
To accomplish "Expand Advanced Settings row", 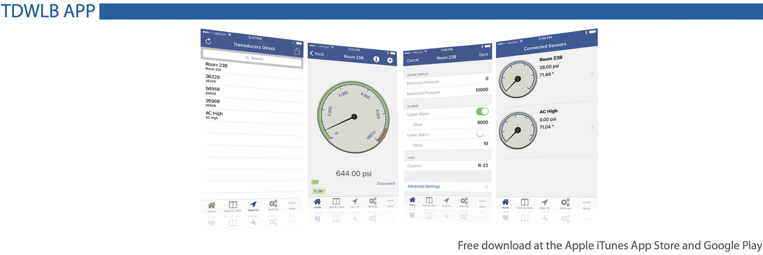I will [x=447, y=187].
